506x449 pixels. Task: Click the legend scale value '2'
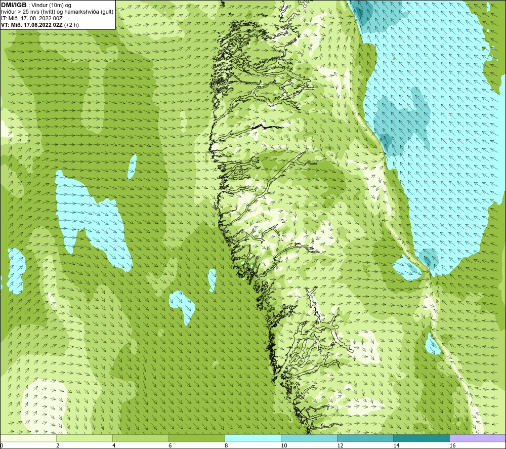click(x=58, y=446)
